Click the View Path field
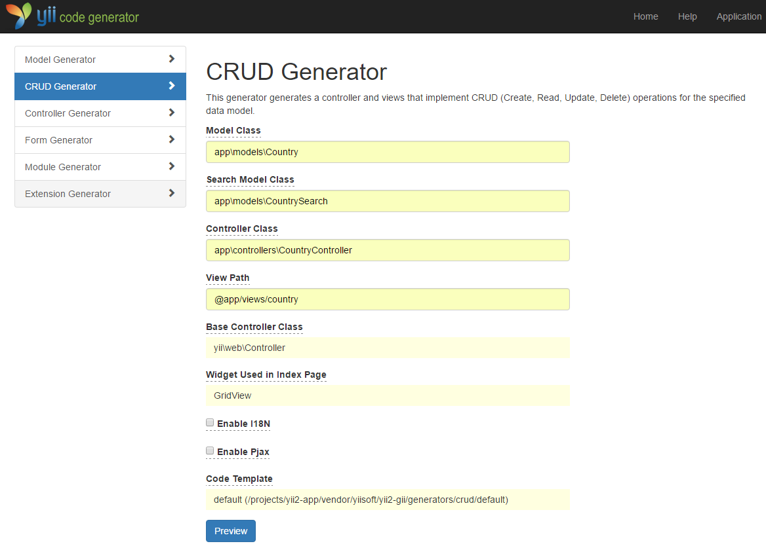Viewport: 766px width, 548px height. click(387, 299)
